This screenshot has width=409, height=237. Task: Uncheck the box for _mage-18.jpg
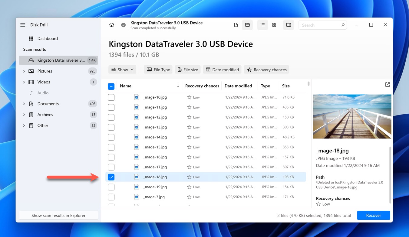pyautogui.click(x=111, y=177)
